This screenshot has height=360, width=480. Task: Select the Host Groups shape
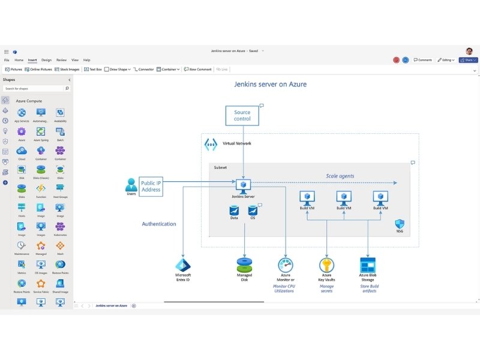61,191
